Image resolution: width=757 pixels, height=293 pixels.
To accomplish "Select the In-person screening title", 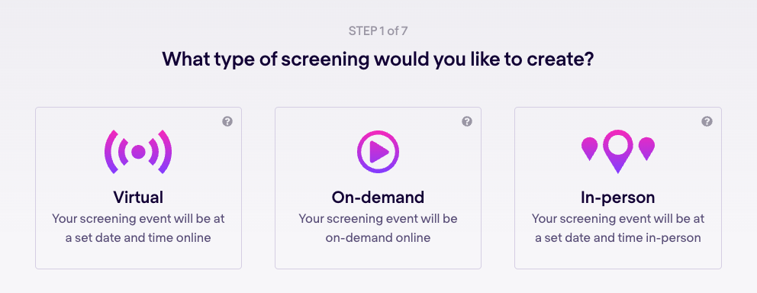I will coord(618,197).
